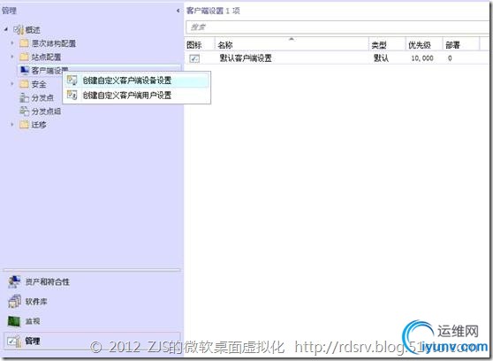Click the 资产和符合性 workspace icon

click(14, 281)
